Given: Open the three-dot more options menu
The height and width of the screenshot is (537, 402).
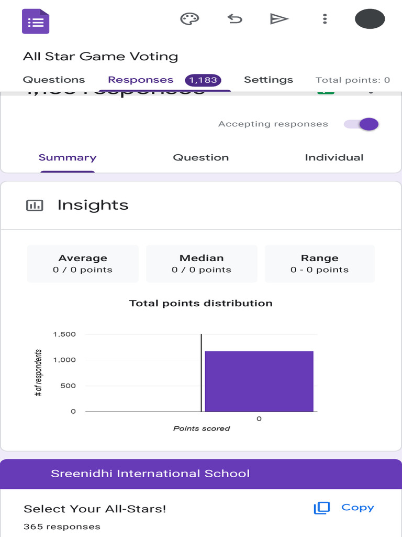Looking at the screenshot, I should click(325, 19).
